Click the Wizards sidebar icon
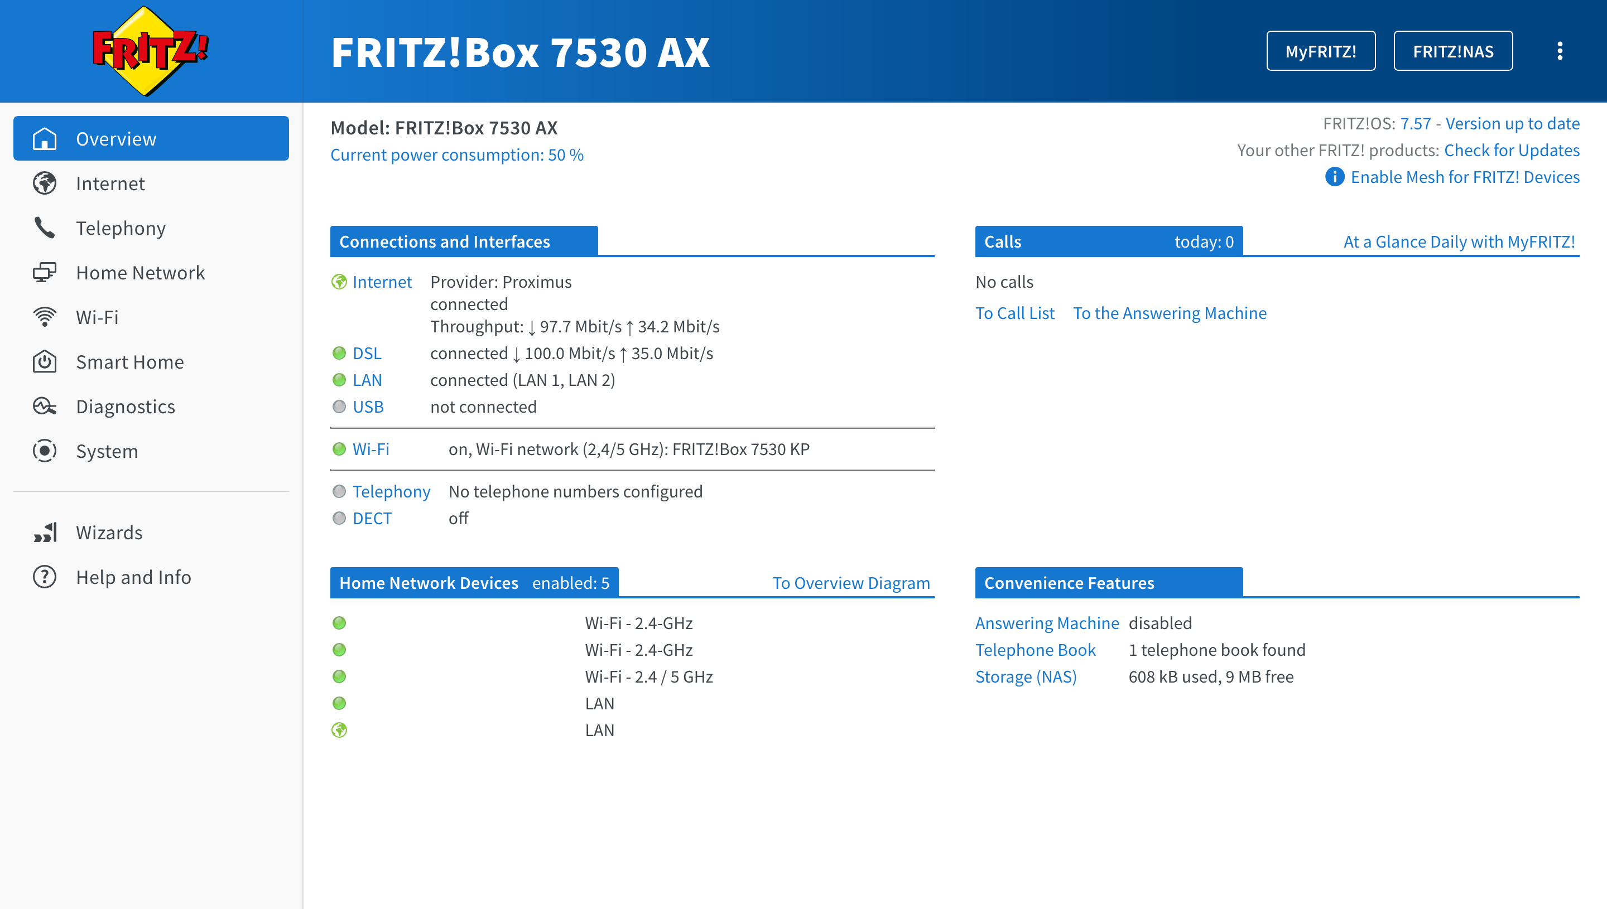The image size is (1607, 909). click(x=44, y=533)
